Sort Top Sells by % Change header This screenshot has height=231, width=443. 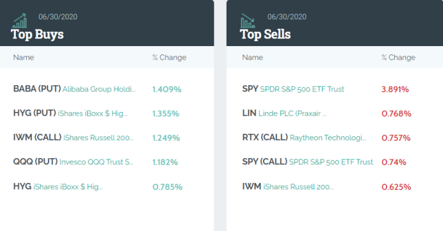(x=398, y=58)
